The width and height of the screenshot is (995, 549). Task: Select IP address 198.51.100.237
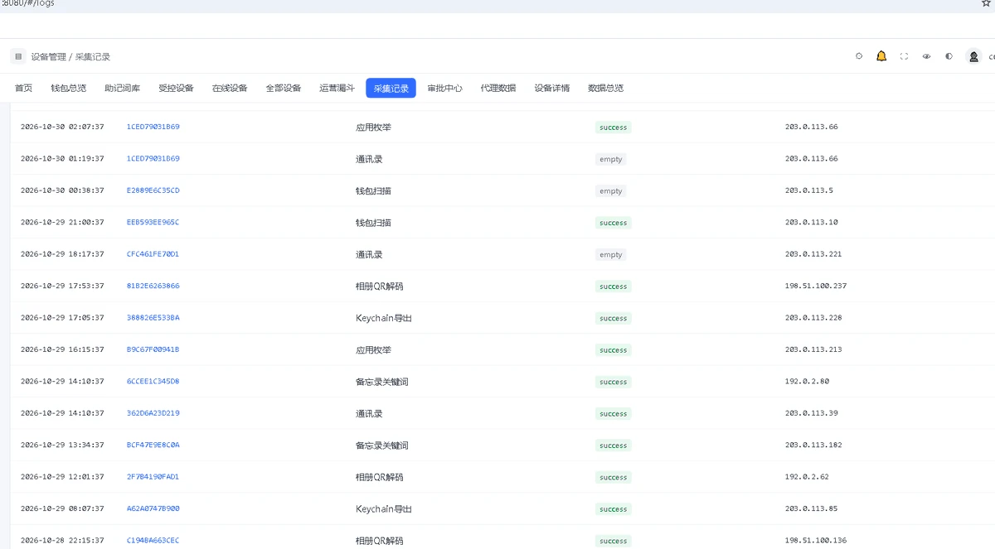point(816,287)
